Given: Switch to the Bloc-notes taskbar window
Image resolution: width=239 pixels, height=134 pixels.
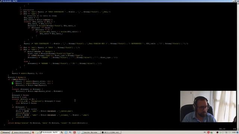Looking at the screenshot, I should [91, 133].
